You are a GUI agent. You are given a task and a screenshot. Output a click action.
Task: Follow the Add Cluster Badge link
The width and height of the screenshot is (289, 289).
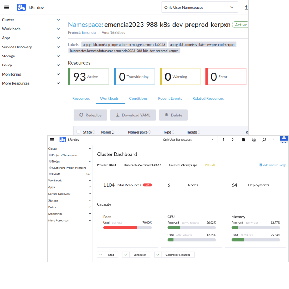[x=273, y=165]
